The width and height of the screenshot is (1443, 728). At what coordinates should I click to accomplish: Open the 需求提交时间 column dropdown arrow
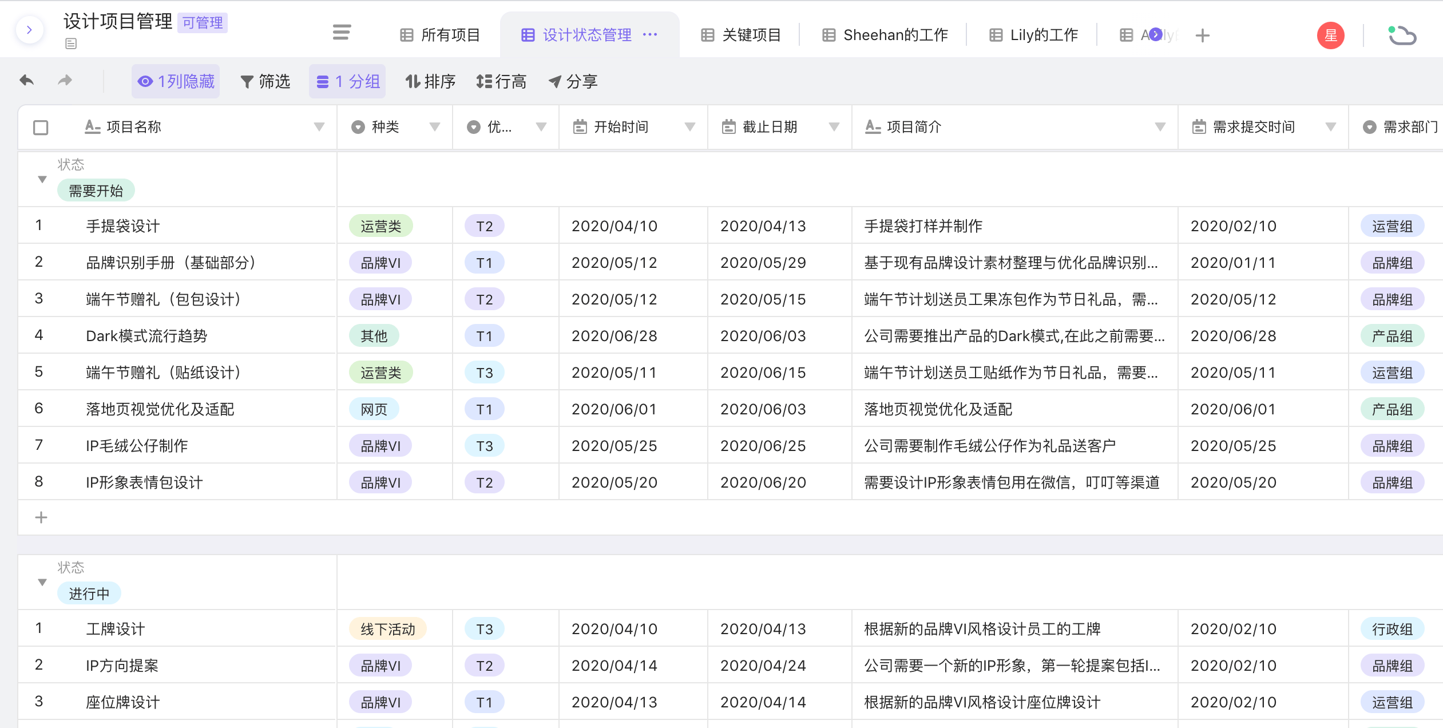(1331, 127)
